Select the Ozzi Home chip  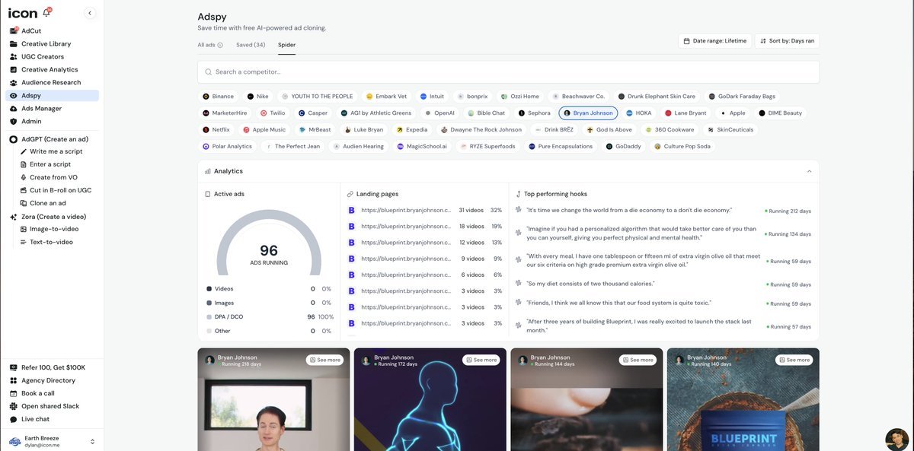(x=519, y=97)
